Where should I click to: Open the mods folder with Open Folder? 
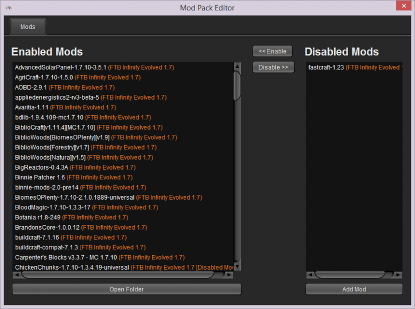point(126,289)
